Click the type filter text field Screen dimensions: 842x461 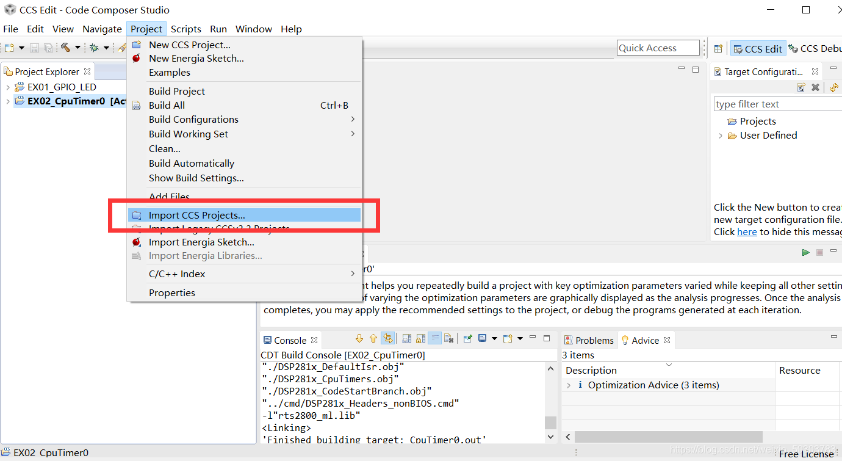pos(778,104)
